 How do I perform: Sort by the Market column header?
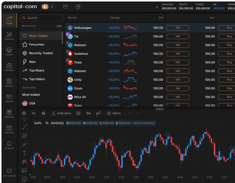[x=72, y=18]
